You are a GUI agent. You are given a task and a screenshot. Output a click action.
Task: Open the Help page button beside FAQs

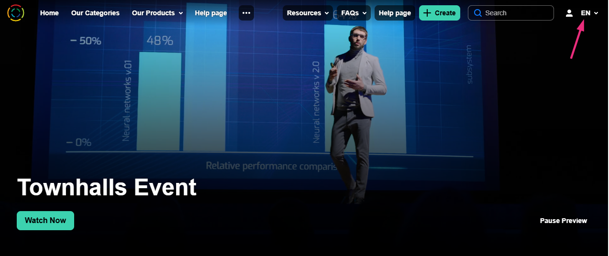click(395, 13)
